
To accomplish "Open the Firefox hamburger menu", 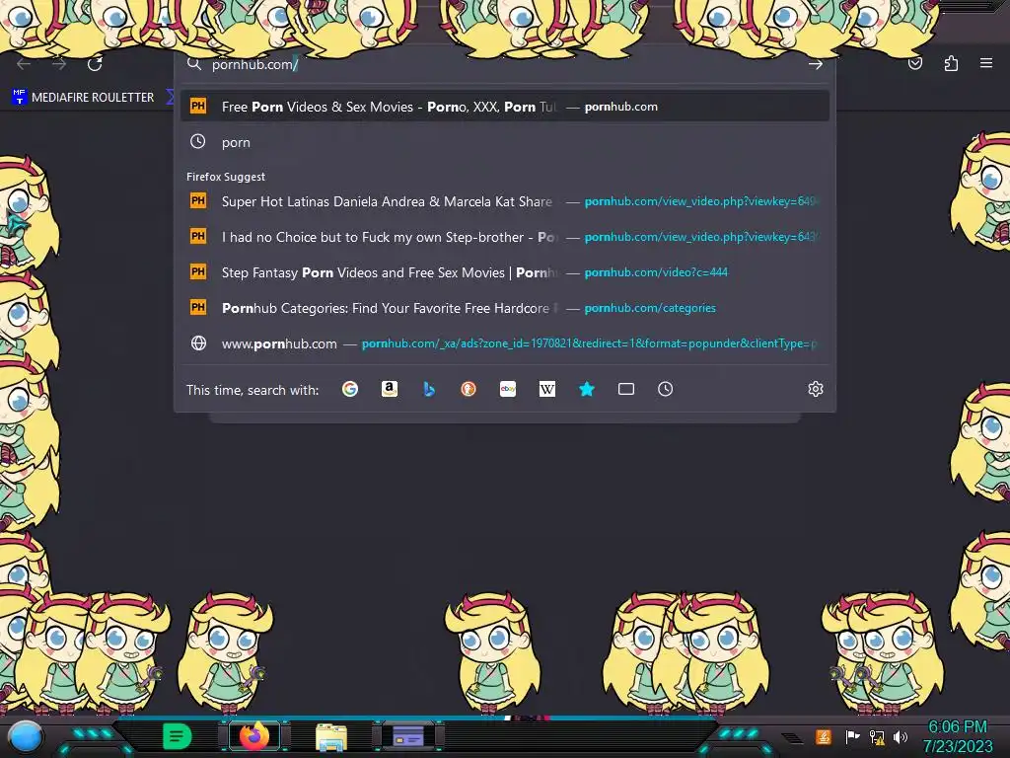I will pyautogui.click(x=986, y=63).
